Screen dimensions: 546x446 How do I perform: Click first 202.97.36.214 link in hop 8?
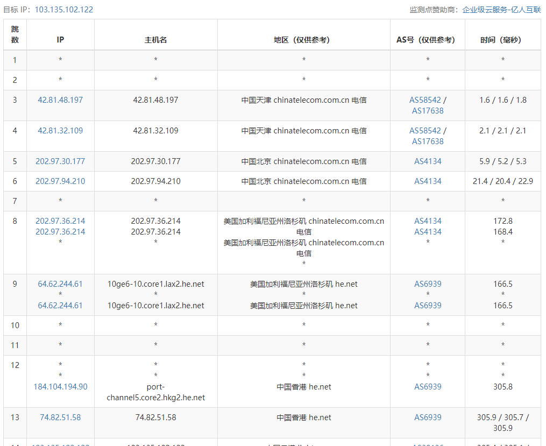pyautogui.click(x=60, y=221)
